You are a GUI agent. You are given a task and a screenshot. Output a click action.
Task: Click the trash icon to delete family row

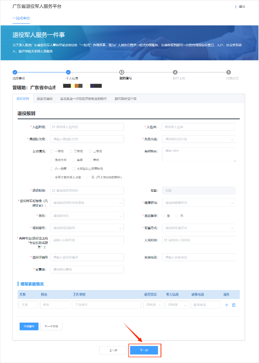point(233,305)
